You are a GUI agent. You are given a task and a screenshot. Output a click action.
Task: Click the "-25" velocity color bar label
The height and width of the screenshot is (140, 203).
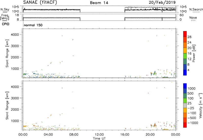pos(191,108)
